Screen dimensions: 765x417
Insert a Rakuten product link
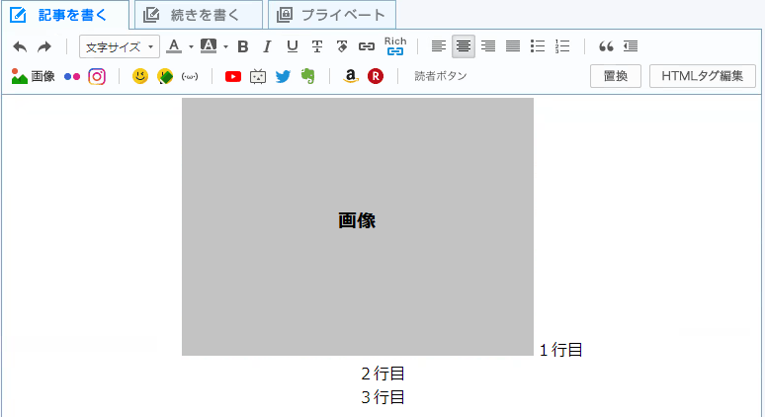point(376,76)
